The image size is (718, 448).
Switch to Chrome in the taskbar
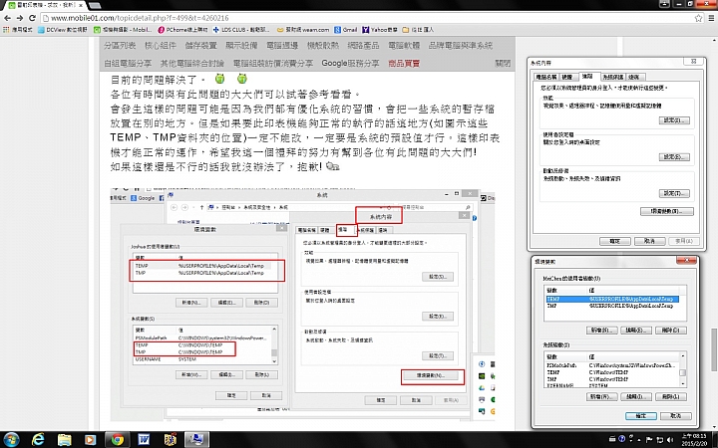coord(118,440)
